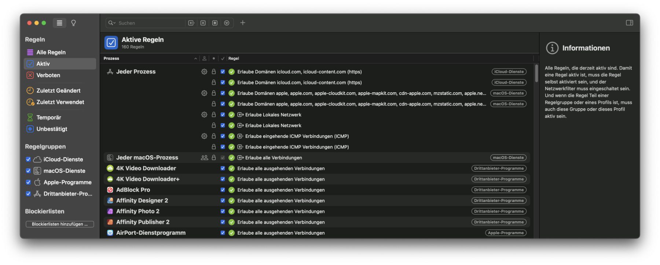Uncheck the iCloud-Dienste rule group
Image resolution: width=660 pixels, height=265 pixels.
click(x=28, y=159)
